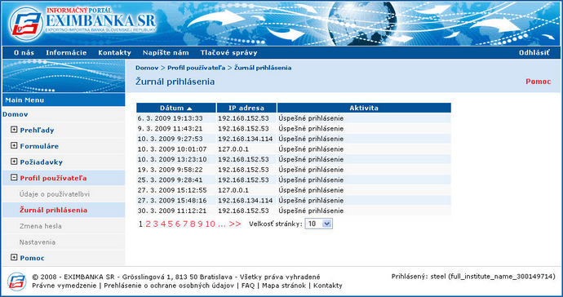
Task: Open the Informácie menu
Action: pos(66,53)
